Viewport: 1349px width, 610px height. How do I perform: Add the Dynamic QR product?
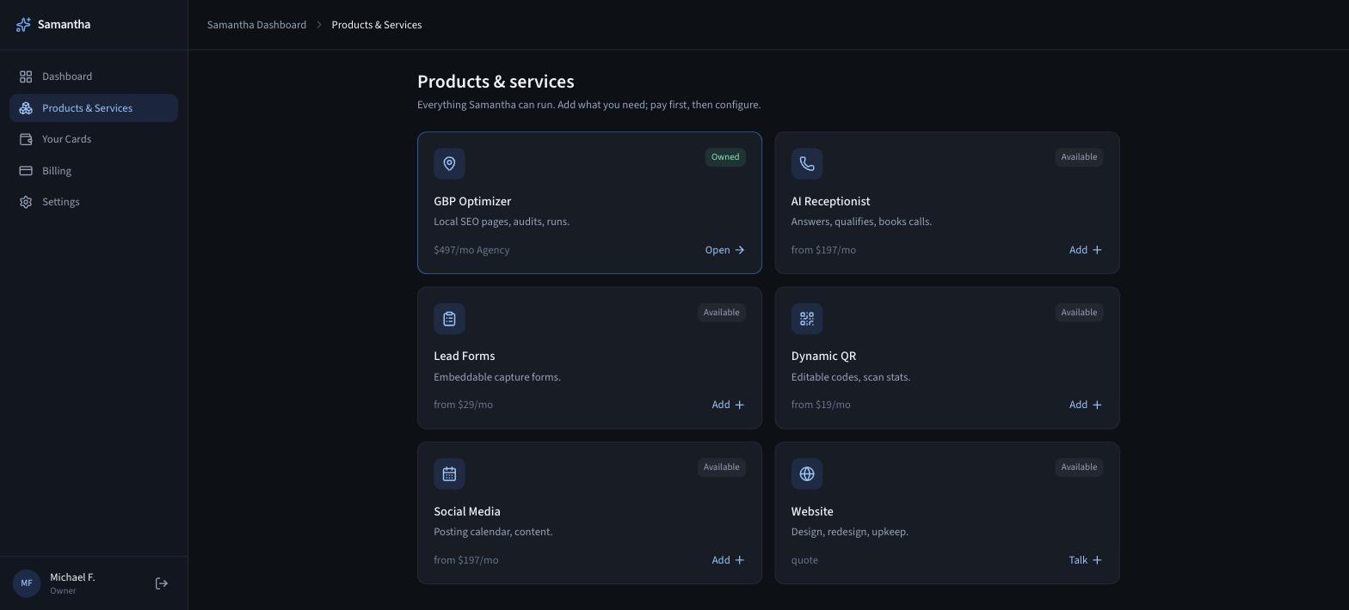coord(1086,405)
